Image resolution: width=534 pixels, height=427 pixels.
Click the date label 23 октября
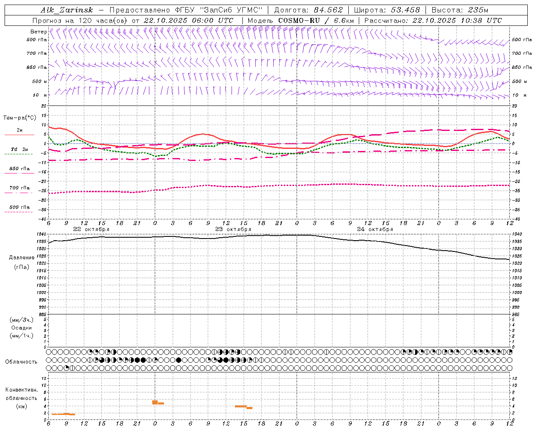point(233,229)
